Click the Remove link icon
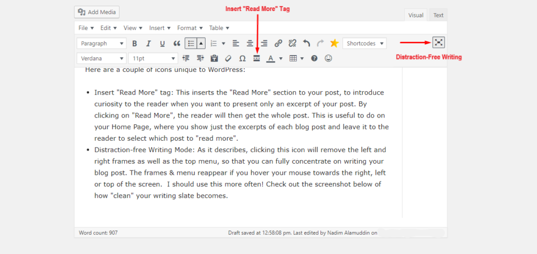Screen dimensions: 537x254 292,44
